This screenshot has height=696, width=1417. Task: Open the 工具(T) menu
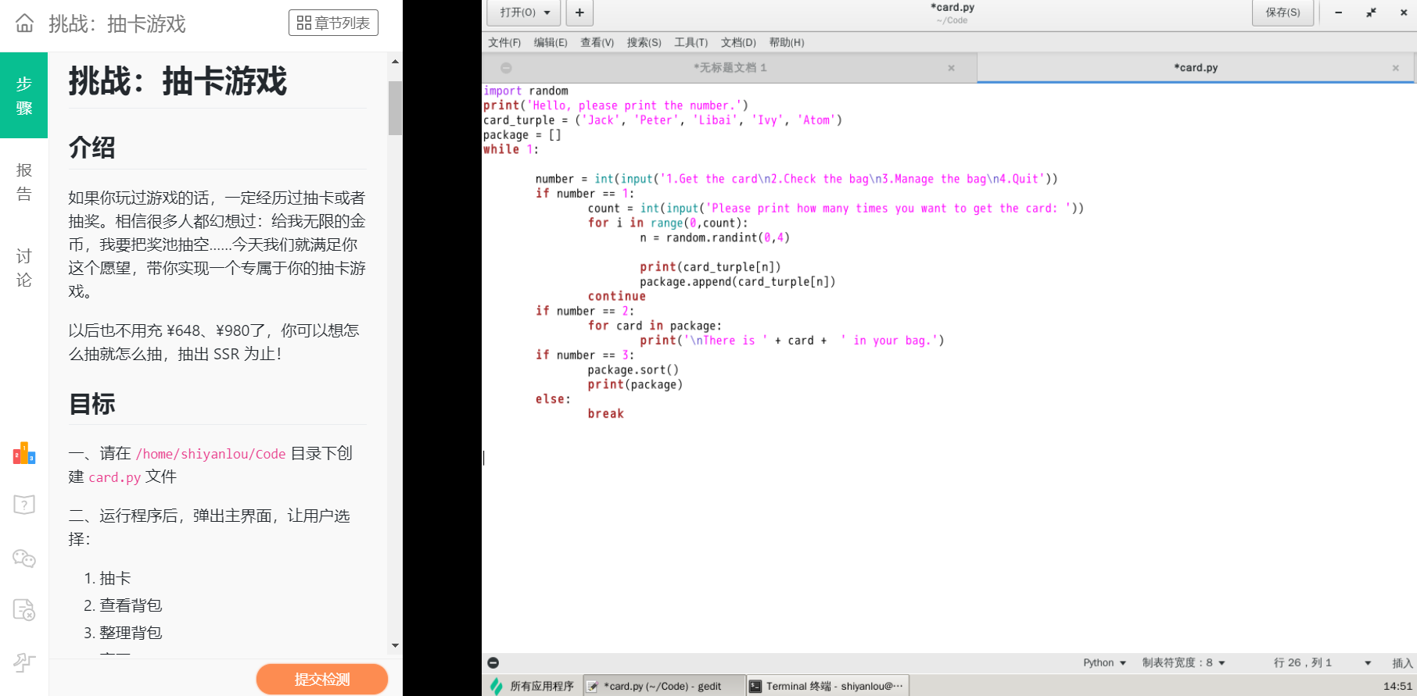[x=691, y=42]
